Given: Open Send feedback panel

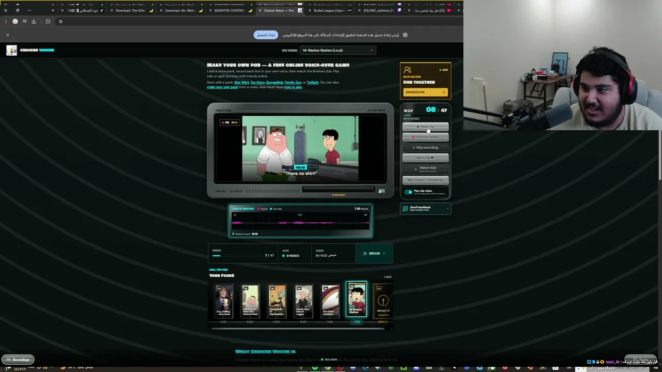Looking at the screenshot, I should click(425, 208).
